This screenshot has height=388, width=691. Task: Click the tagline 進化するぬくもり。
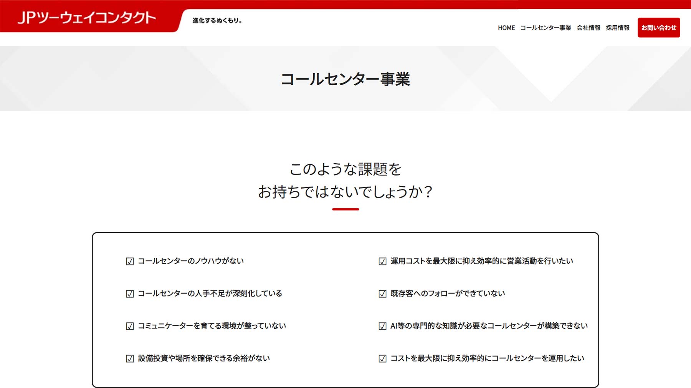coord(217,20)
